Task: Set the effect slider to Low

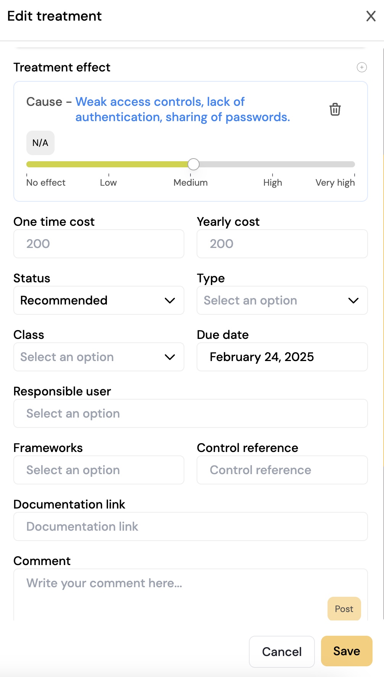Action: pyautogui.click(x=108, y=164)
